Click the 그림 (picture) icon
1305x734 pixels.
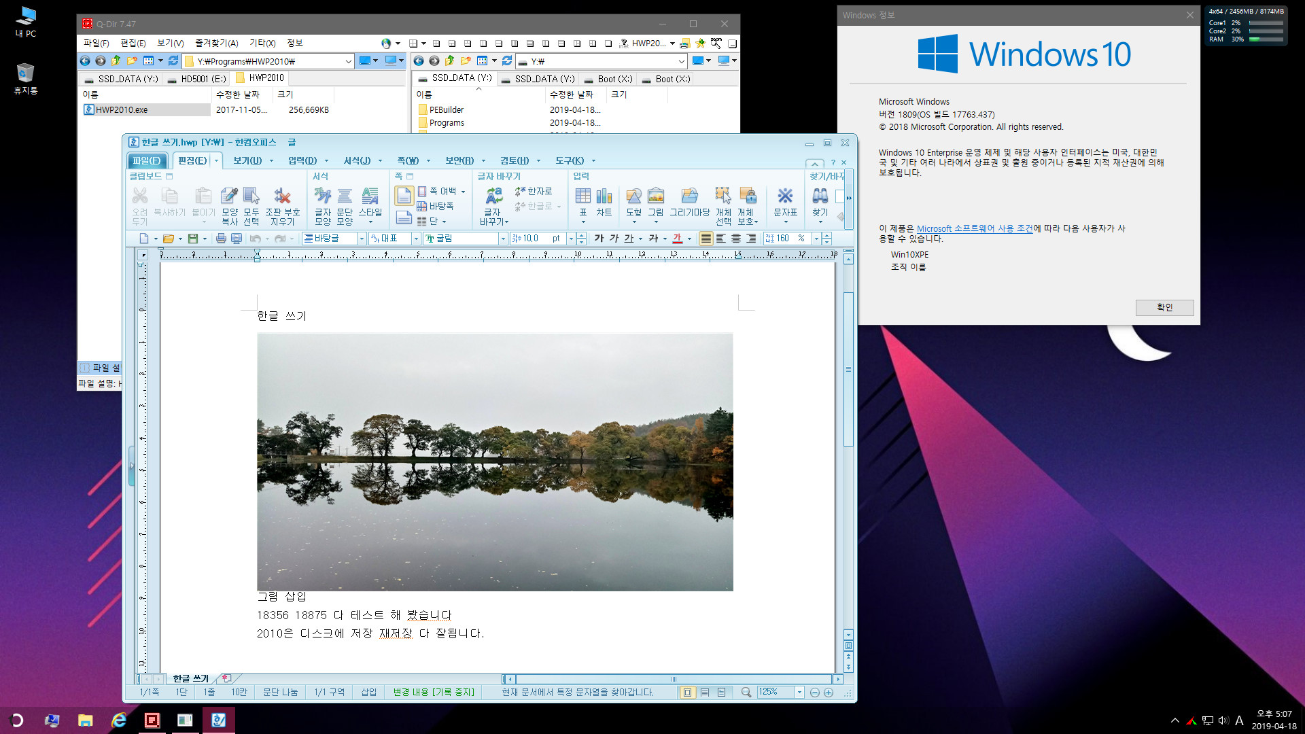[655, 205]
